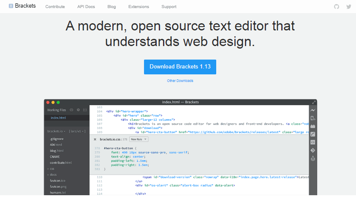Click the green macOS zoom button
The height and width of the screenshot is (210, 356).
click(x=58, y=103)
